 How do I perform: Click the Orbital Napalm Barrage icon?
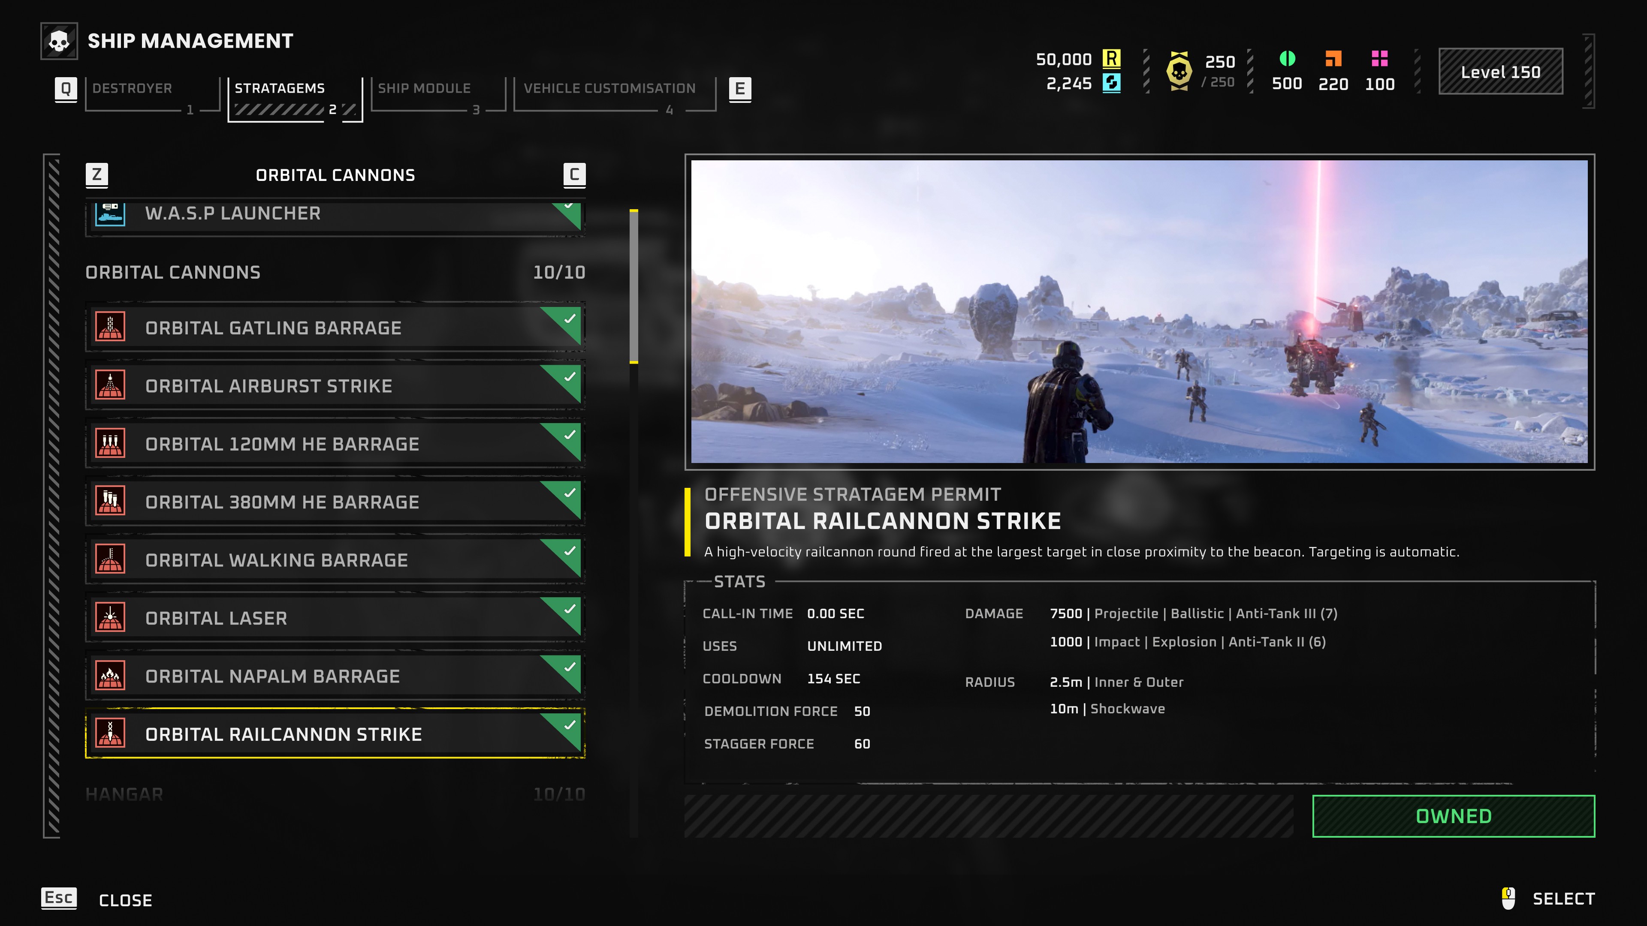point(110,676)
